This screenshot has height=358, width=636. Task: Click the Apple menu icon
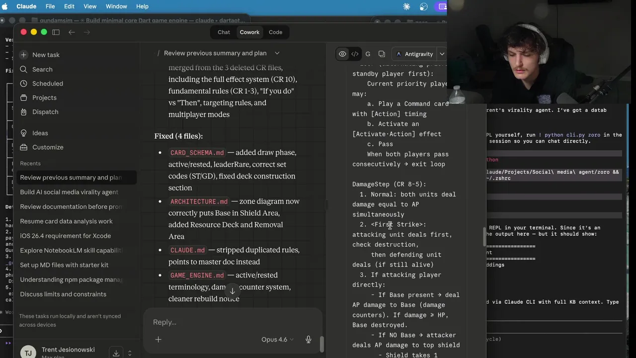coord(5,6)
